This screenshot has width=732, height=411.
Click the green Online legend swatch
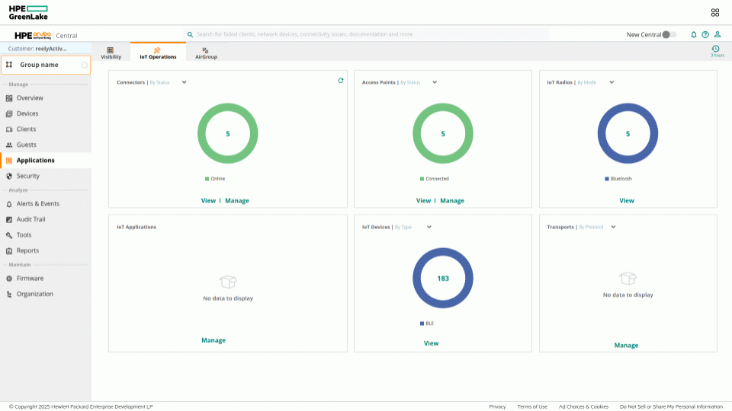[x=207, y=179]
